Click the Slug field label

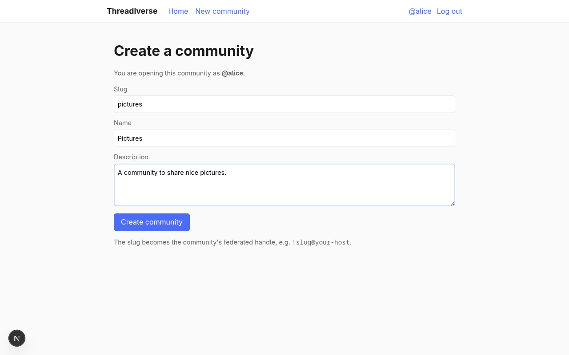[x=120, y=89]
